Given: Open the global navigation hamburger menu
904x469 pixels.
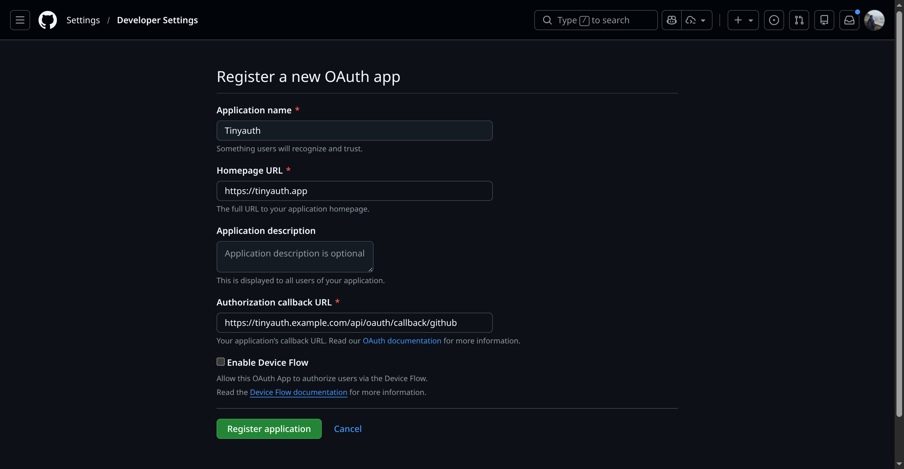Looking at the screenshot, I should [x=20, y=20].
